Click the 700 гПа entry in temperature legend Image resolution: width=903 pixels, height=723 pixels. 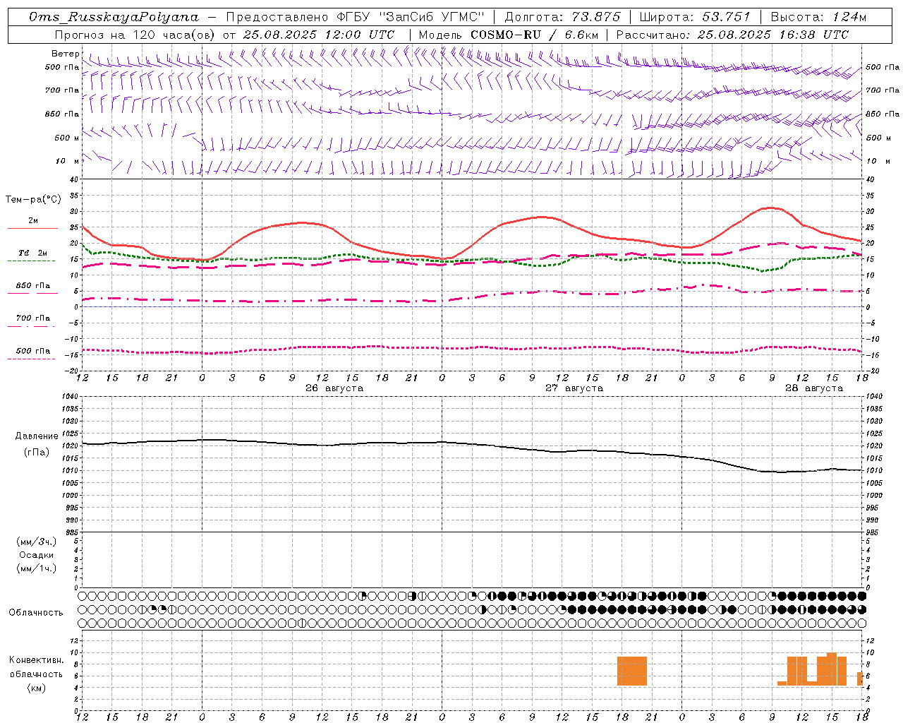[33, 318]
